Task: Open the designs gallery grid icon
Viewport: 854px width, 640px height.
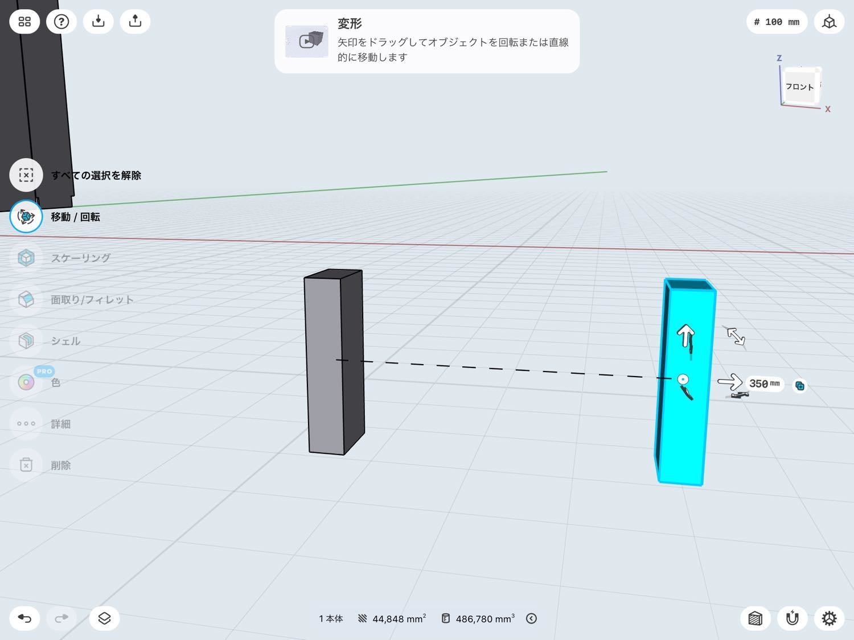Action: (24, 22)
